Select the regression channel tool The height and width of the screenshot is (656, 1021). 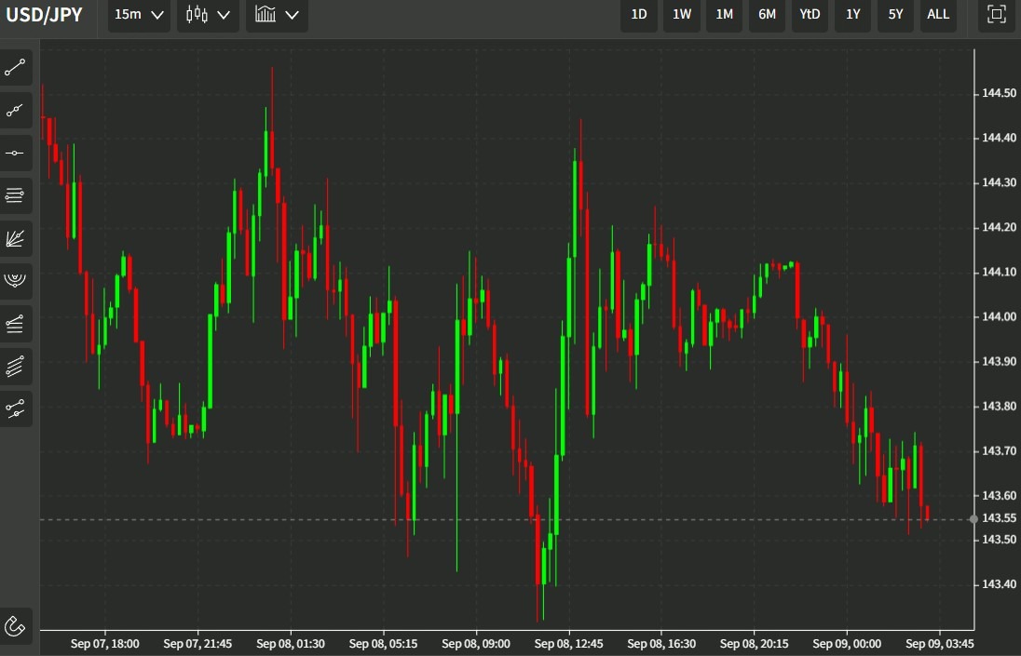[x=16, y=367]
